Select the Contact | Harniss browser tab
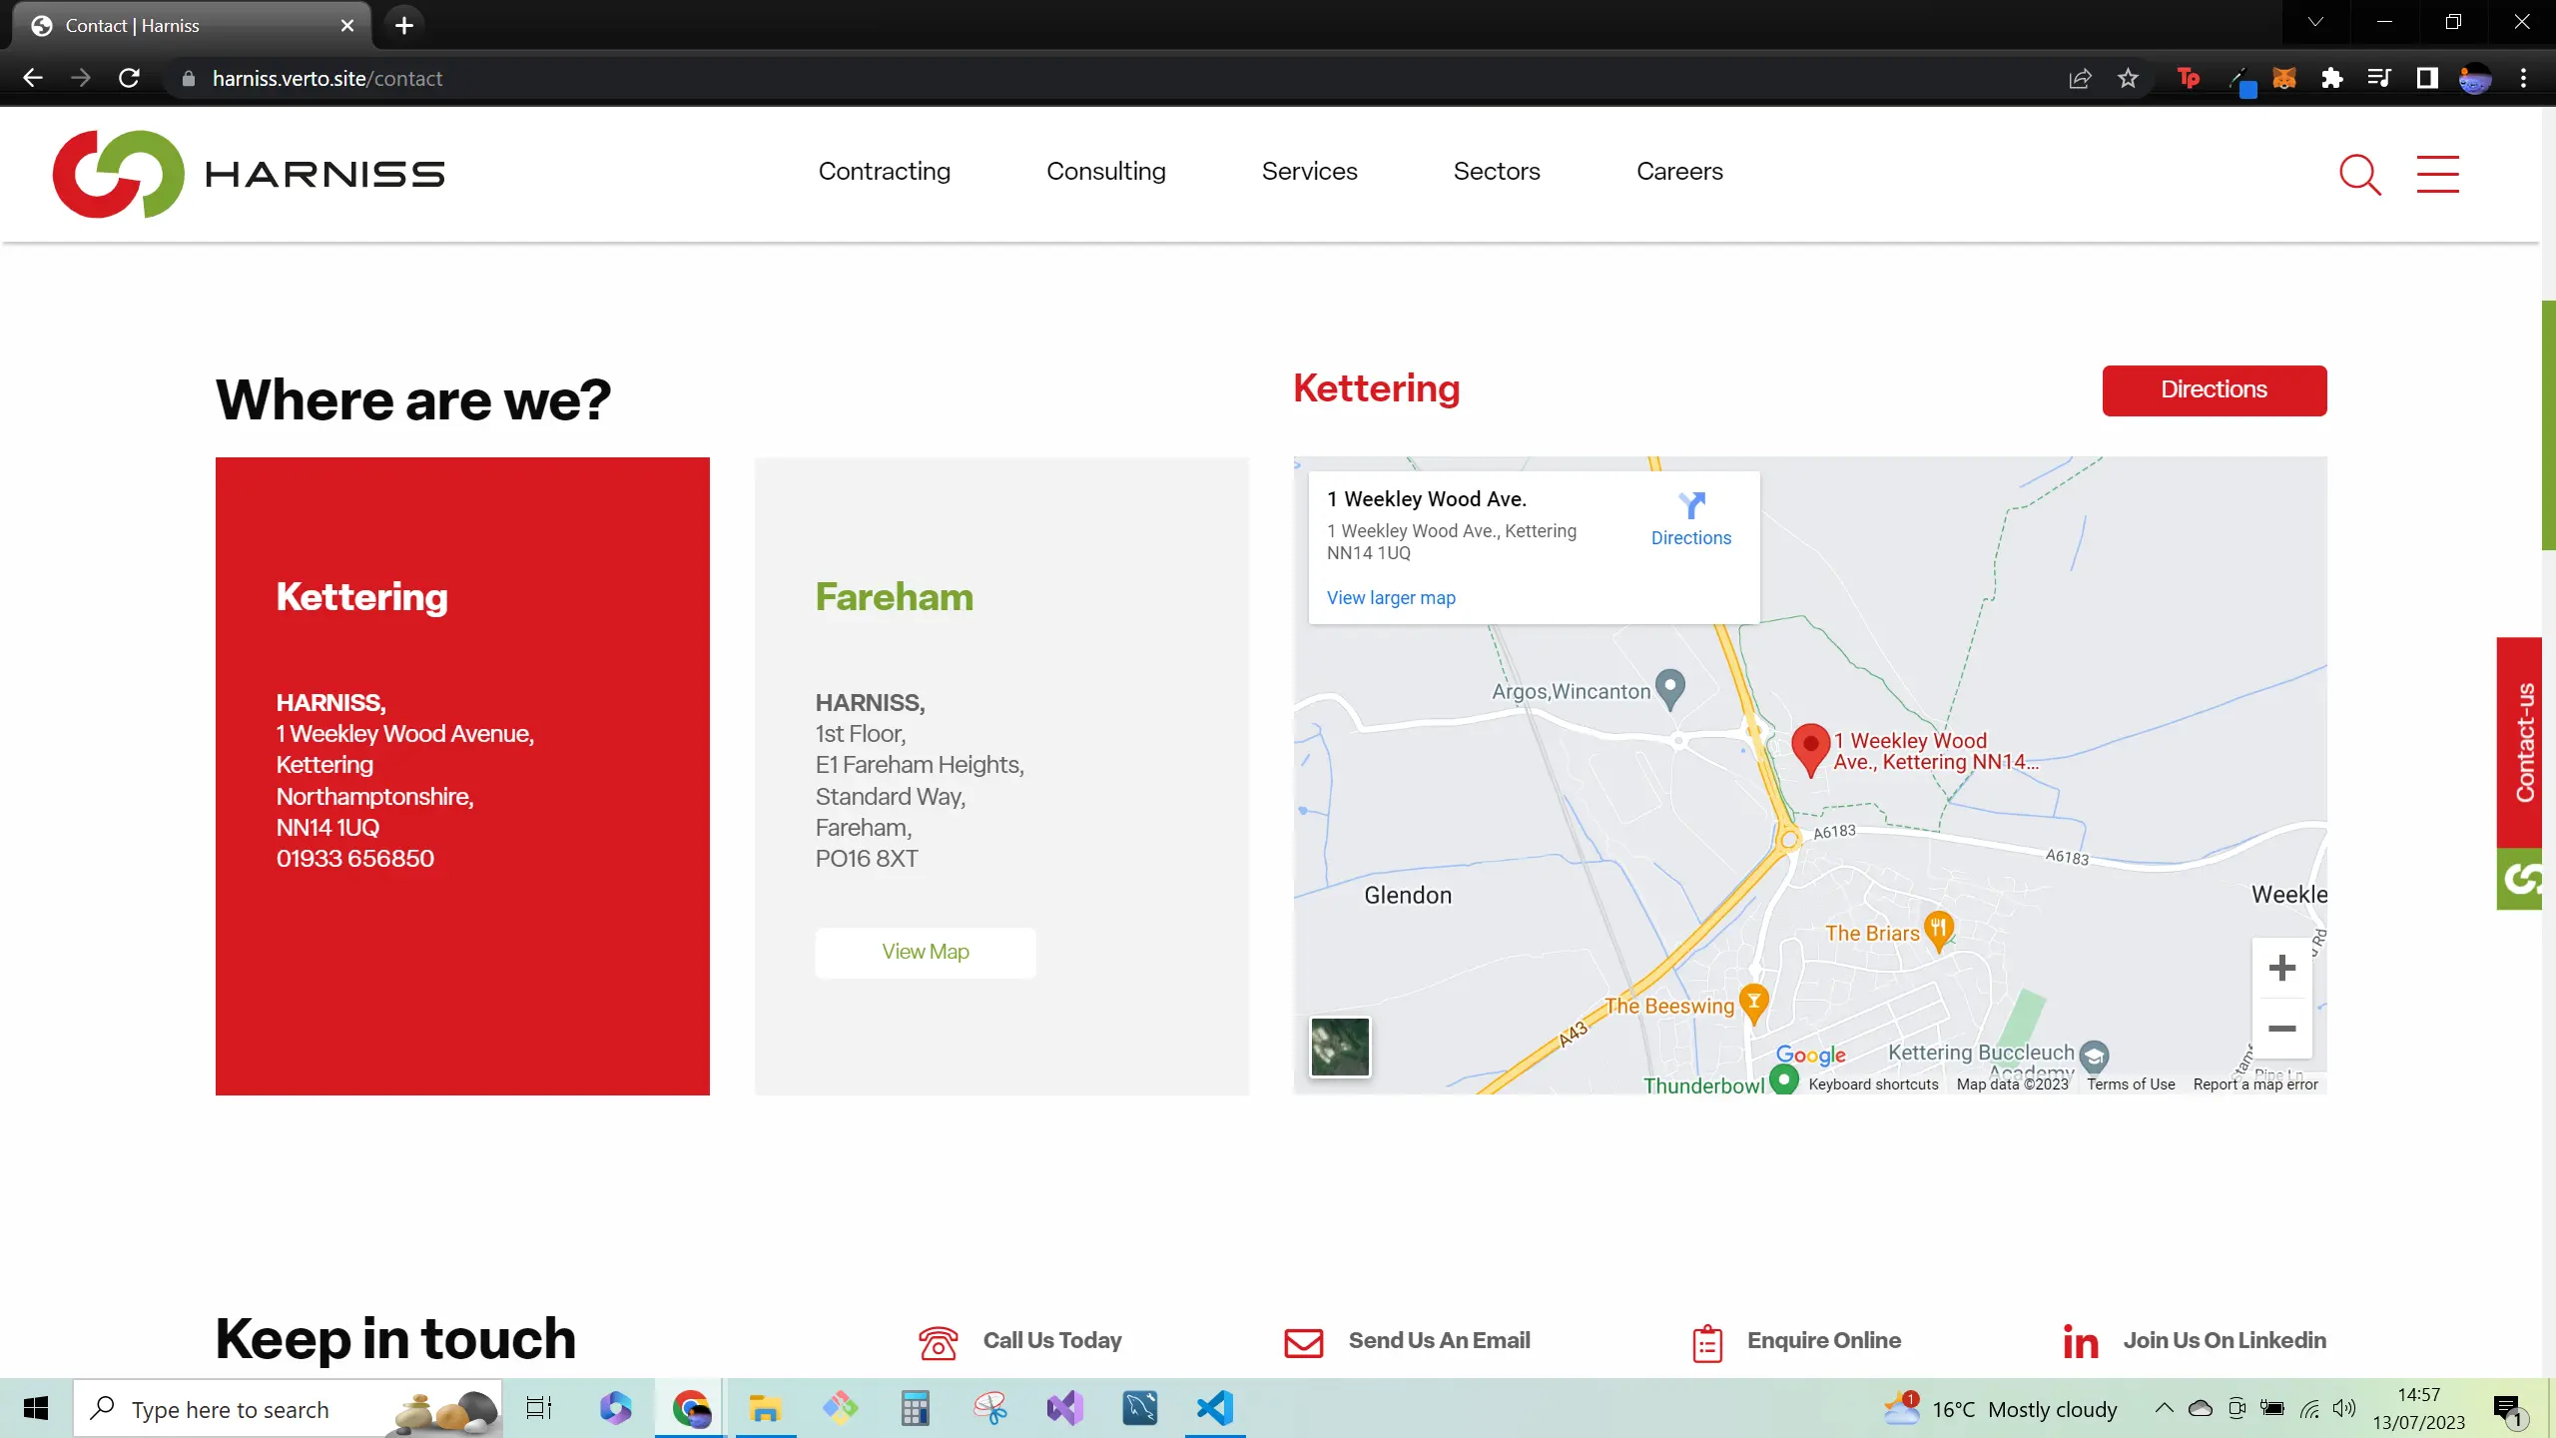The width and height of the screenshot is (2556, 1438). pyautogui.click(x=190, y=25)
